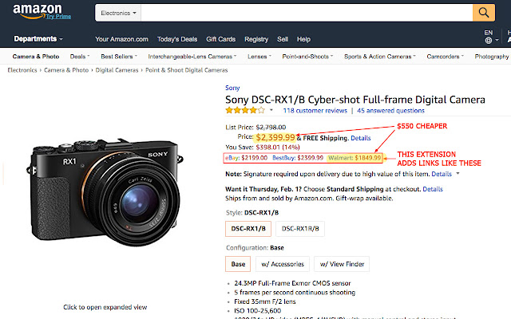Open the BestBuy $2399.99 price link
This screenshot has height=319, width=511.
click(x=298, y=158)
